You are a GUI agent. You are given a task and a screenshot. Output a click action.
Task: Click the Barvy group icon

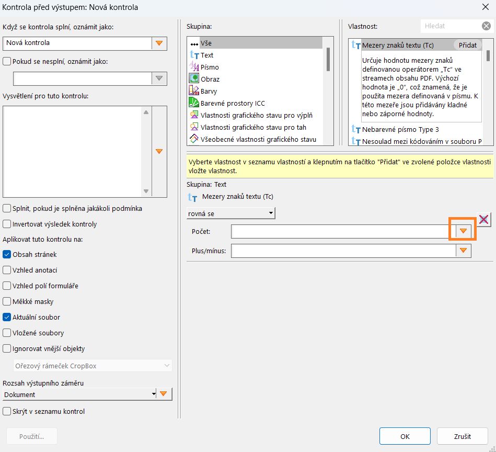194,91
